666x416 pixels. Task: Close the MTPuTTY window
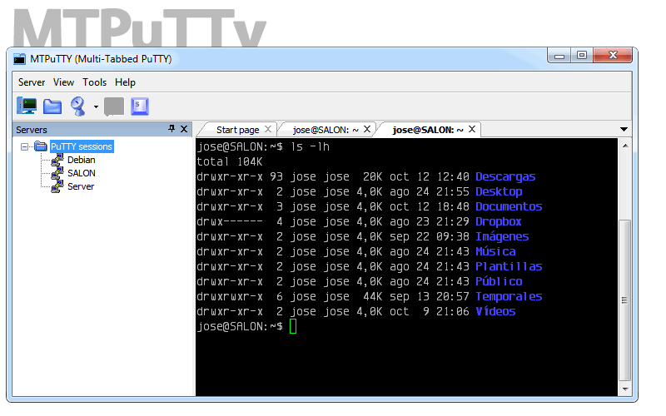pyautogui.click(x=613, y=55)
